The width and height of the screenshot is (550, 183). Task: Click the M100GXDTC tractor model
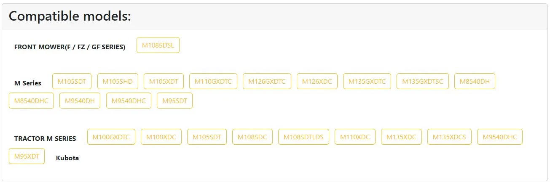111,137
